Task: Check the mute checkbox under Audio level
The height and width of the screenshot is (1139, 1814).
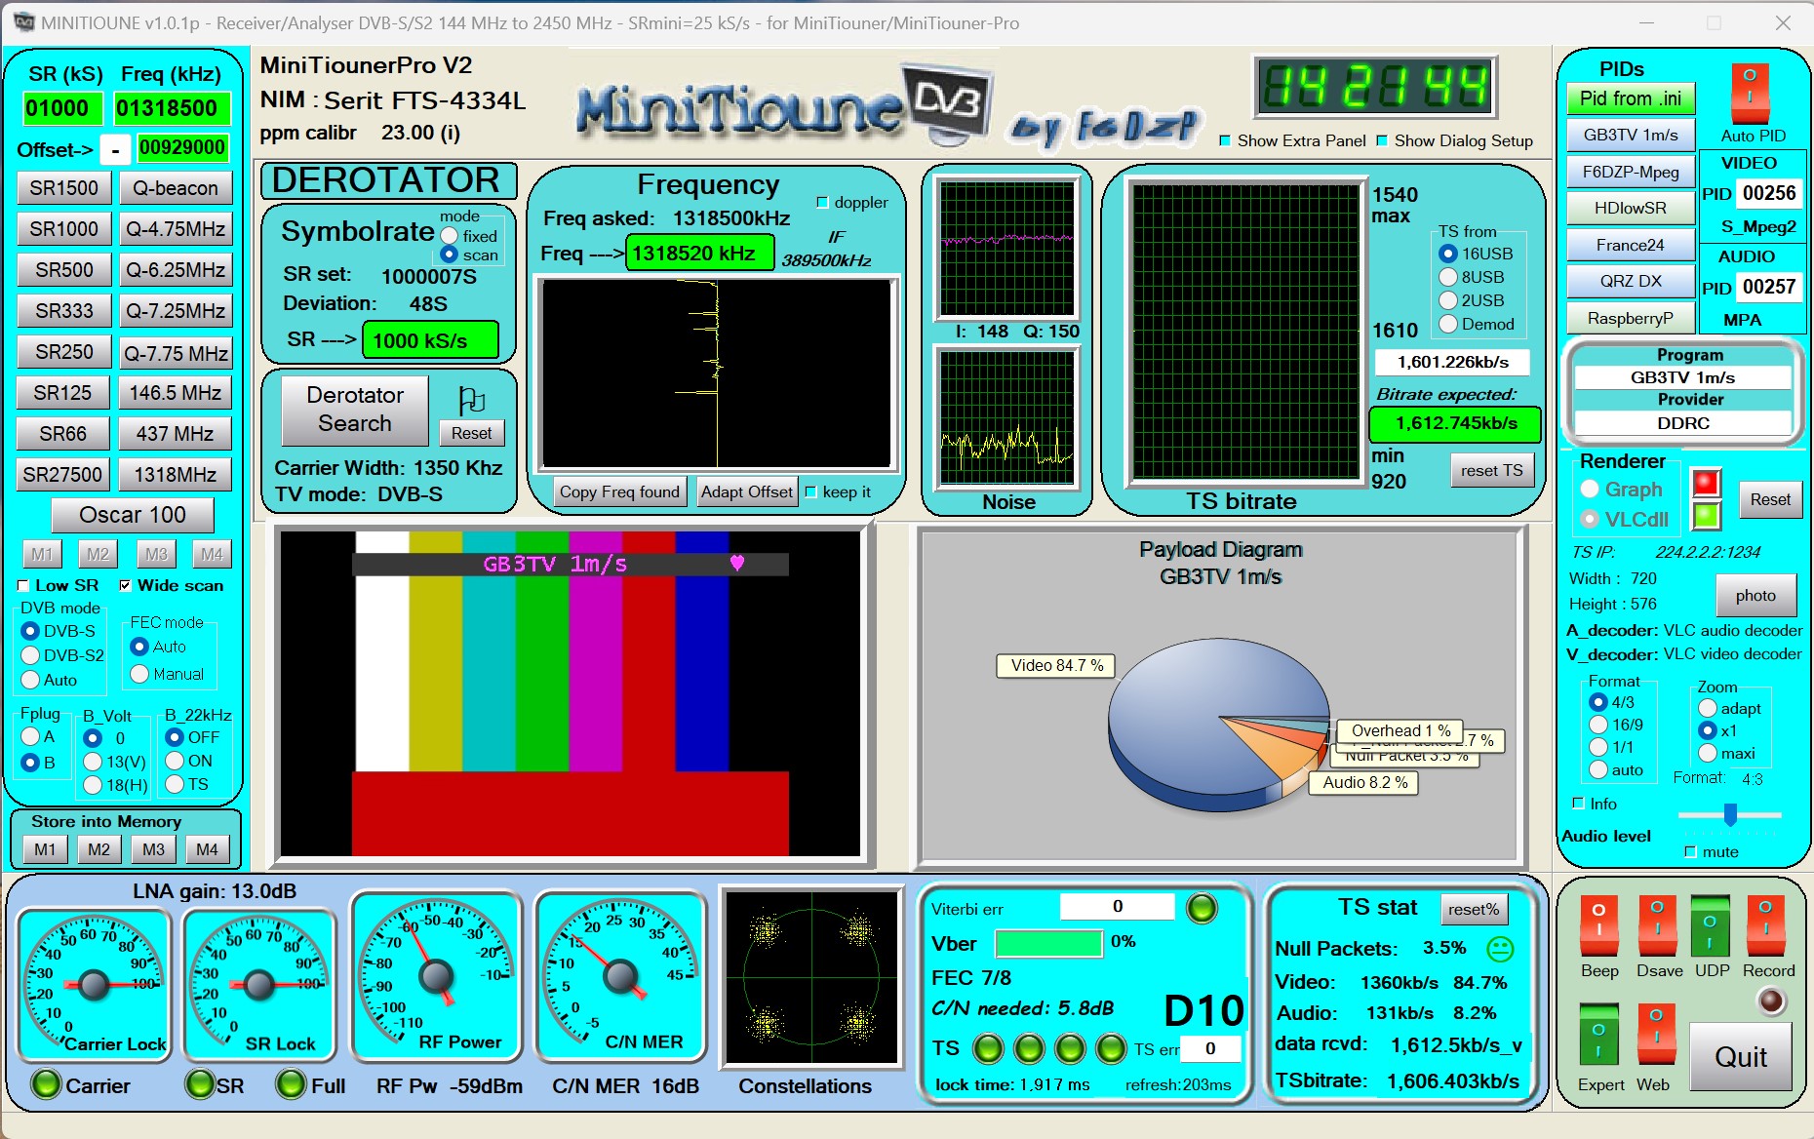Action: click(1689, 851)
